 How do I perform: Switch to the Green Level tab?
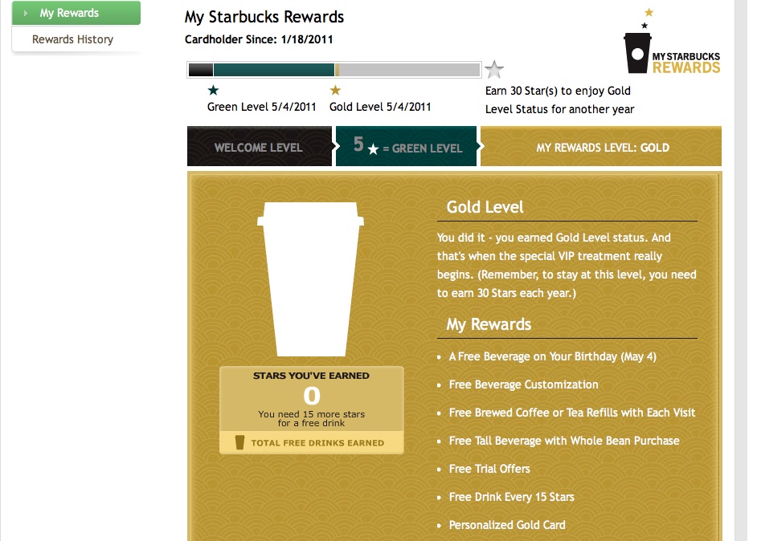[x=406, y=147]
